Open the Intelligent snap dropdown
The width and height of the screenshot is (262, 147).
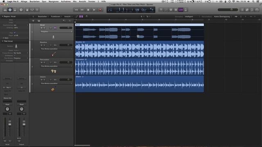tap(192, 16)
